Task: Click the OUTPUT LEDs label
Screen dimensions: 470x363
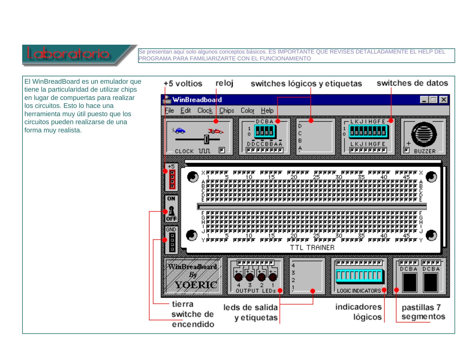Action: [x=256, y=291]
